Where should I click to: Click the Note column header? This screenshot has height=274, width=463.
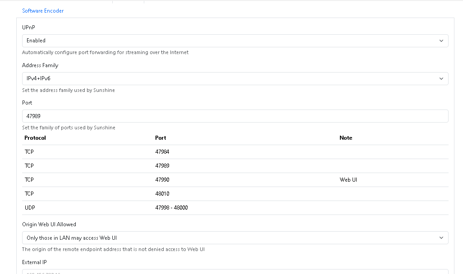[x=346, y=138]
